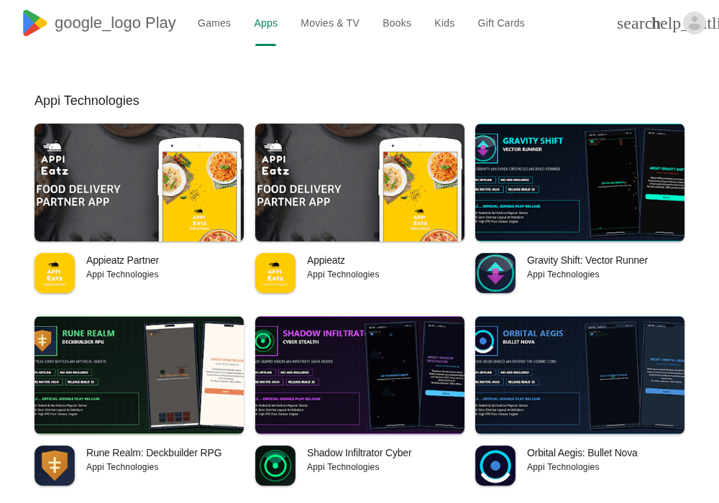Open "Orbital Aegis: Bullet Nova" title
The image size is (719, 503).
click(582, 453)
